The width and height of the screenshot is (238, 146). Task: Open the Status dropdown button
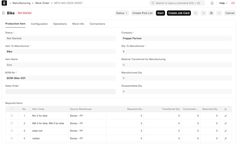click(x=122, y=13)
